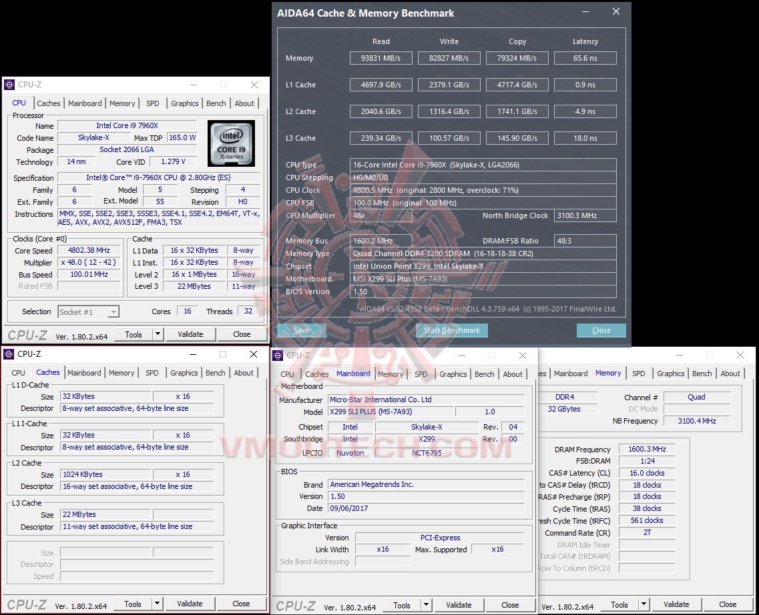Open the Graphics tab in the Mainboard window

(x=453, y=374)
